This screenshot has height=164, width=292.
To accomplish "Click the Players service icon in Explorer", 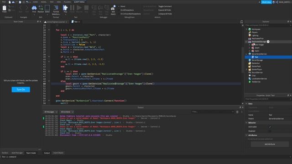I will pos(250,32).
